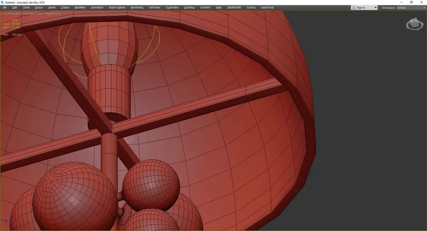Open the Edit menu
This screenshot has width=427, height=231.
point(15,7)
